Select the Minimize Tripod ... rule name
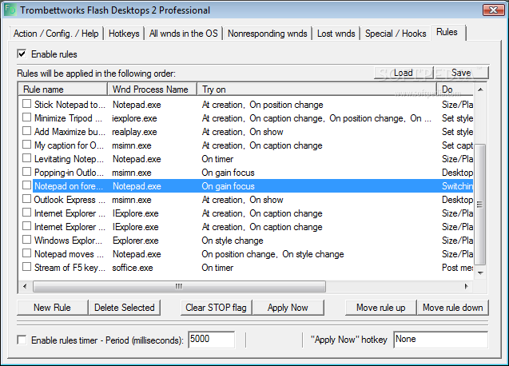The height and width of the screenshot is (366, 509). (x=68, y=118)
